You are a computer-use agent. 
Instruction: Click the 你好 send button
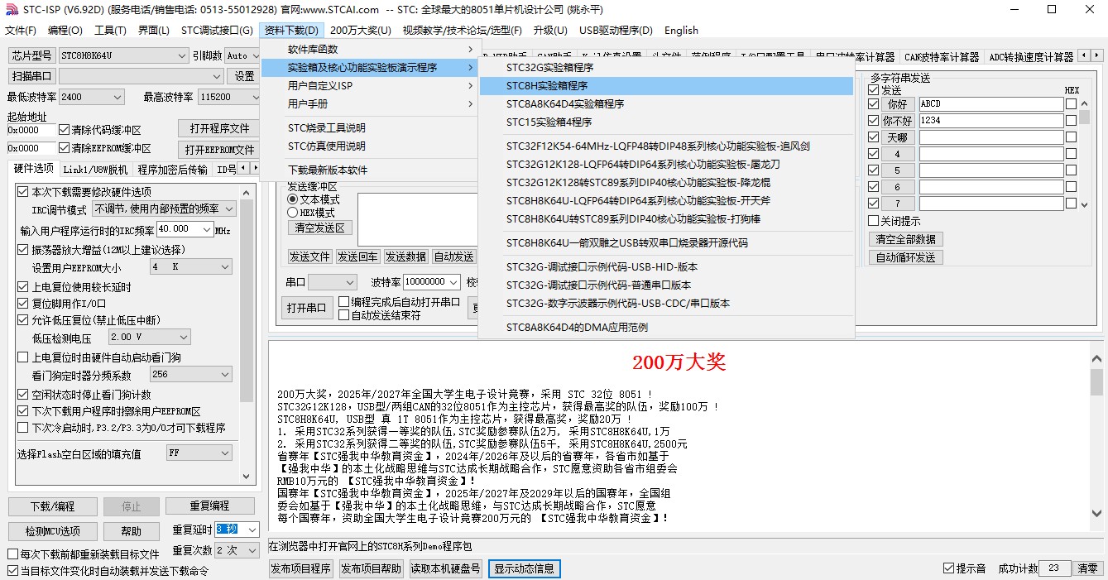tap(898, 104)
